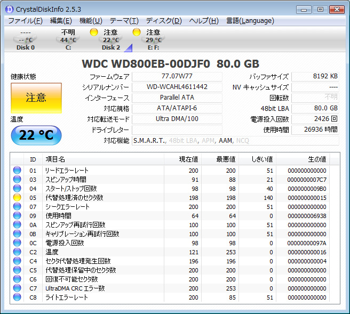Select the yellow caution icon above Disk 2
350x314 pixels.
tap(93, 33)
